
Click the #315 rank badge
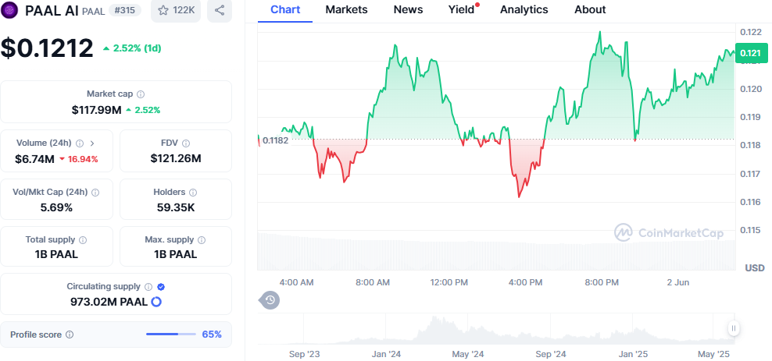click(x=126, y=11)
